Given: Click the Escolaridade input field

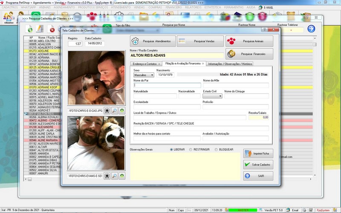Looking at the screenshot, I should pos(167,107).
